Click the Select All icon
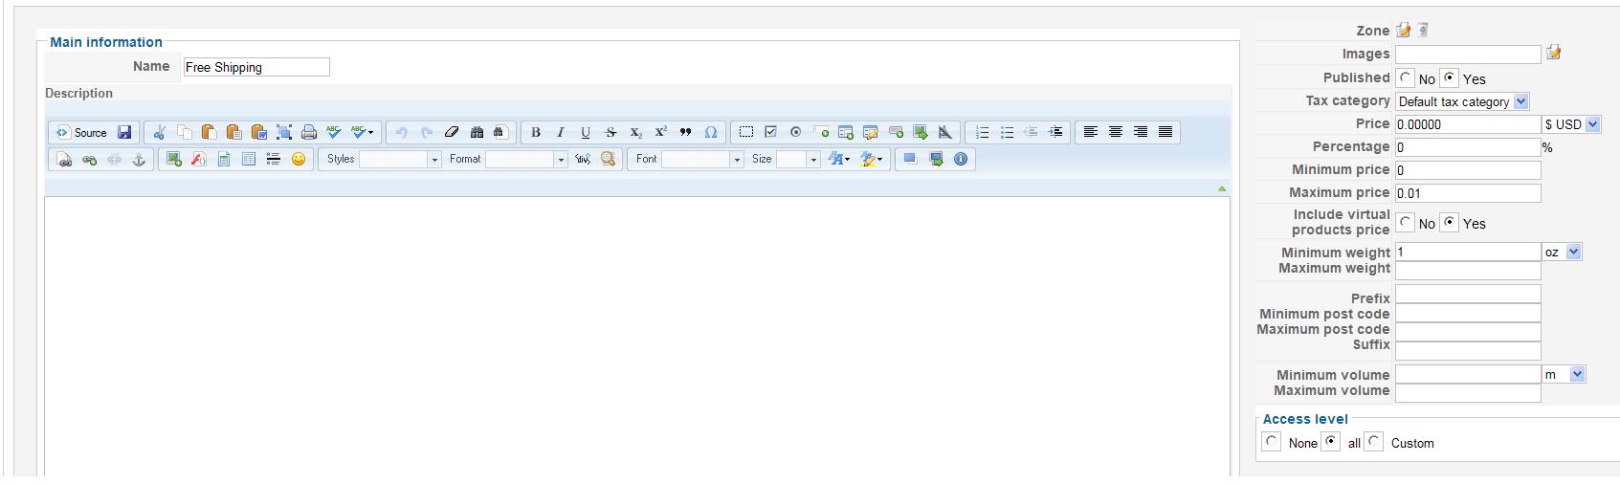The width and height of the screenshot is (1620, 484). point(284,133)
